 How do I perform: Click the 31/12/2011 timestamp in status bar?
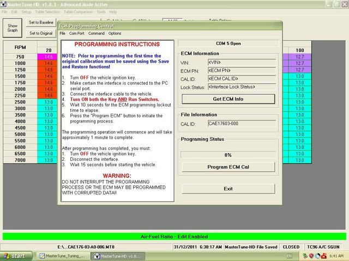click(x=197, y=247)
